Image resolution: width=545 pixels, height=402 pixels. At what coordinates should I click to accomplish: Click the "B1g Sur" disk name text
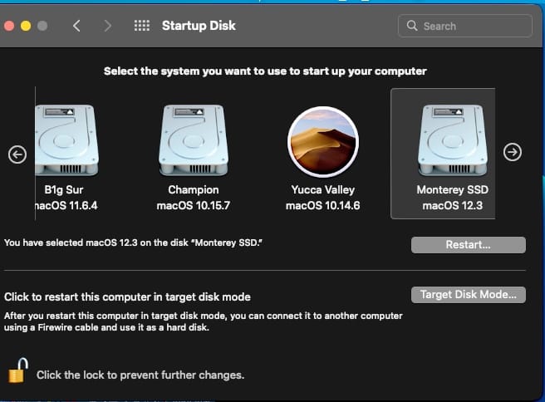point(64,190)
